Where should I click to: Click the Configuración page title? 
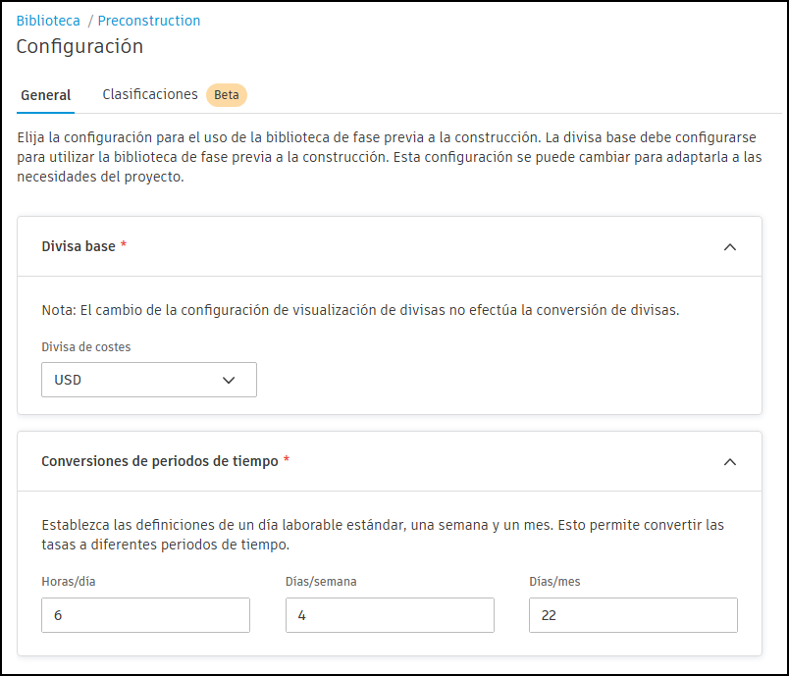click(80, 46)
